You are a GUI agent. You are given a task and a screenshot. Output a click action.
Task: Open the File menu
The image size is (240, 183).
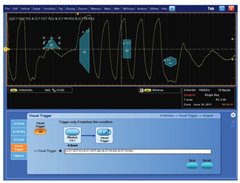tap(7, 9)
